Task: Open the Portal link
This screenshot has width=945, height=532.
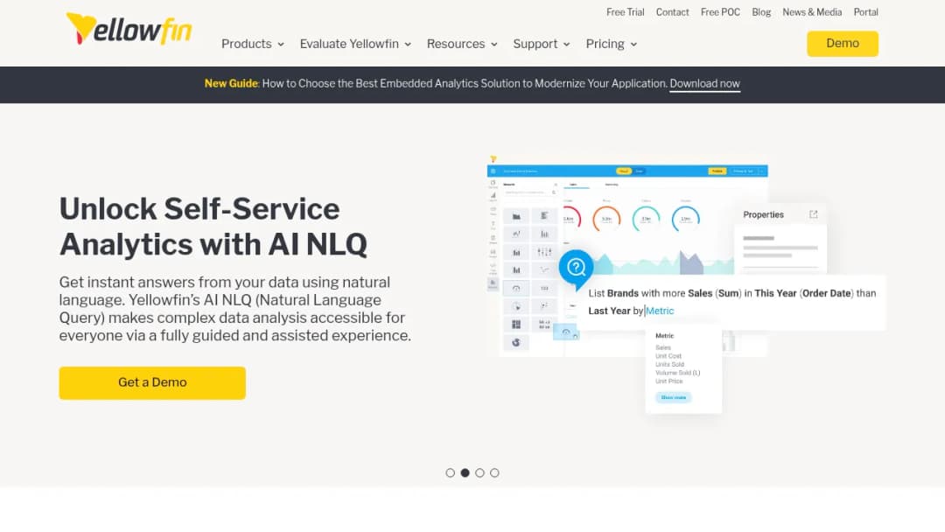Action: click(865, 12)
